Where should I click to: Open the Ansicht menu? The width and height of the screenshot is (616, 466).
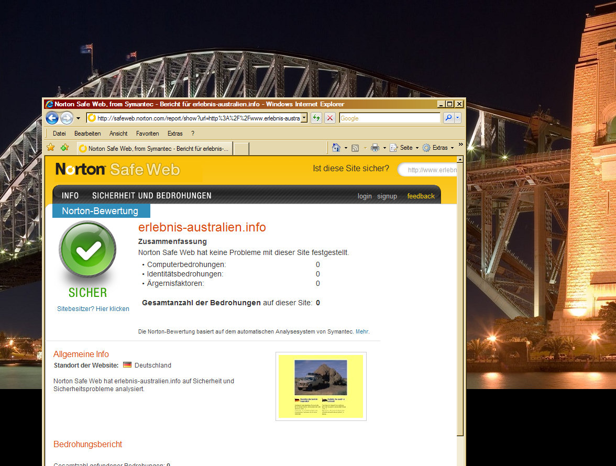click(x=118, y=134)
